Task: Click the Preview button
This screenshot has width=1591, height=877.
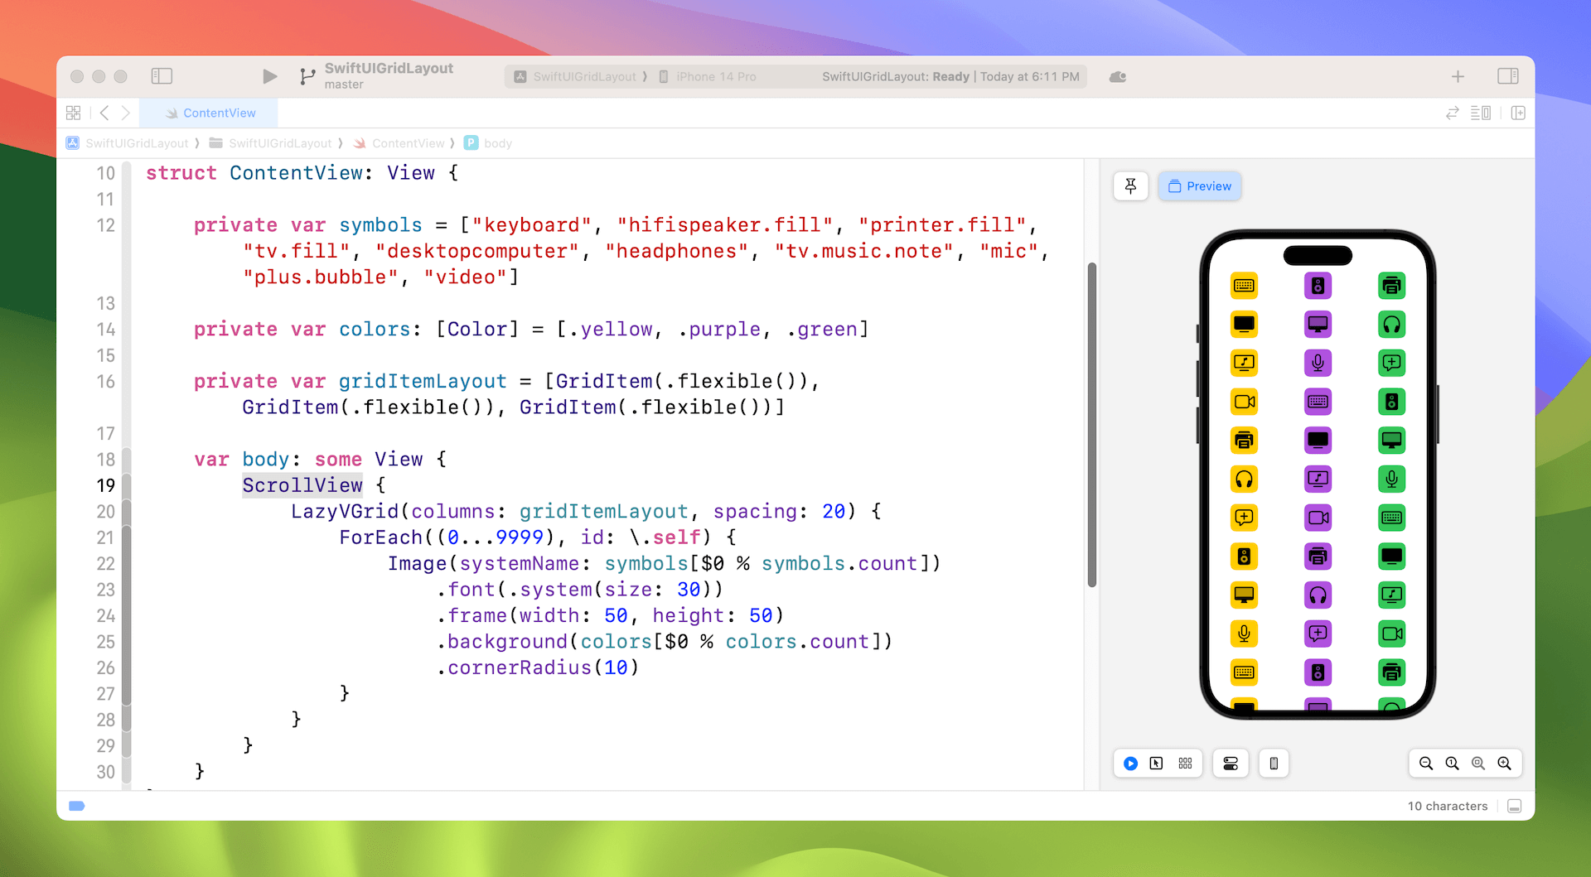Action: (1200, 186)
